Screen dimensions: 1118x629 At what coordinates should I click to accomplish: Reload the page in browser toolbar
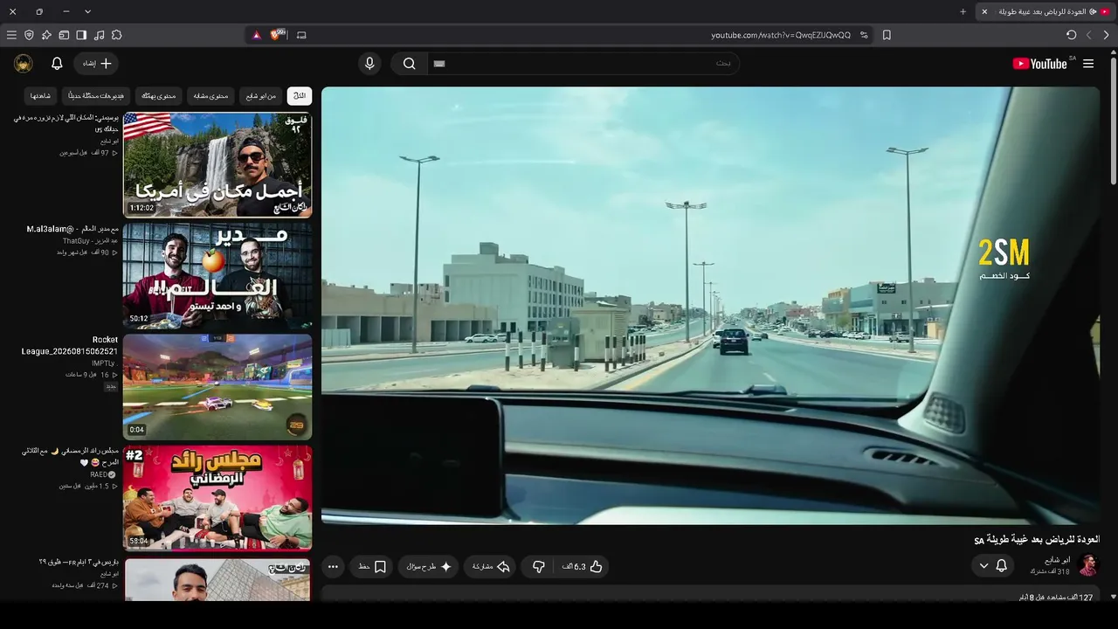point(1071,35)
